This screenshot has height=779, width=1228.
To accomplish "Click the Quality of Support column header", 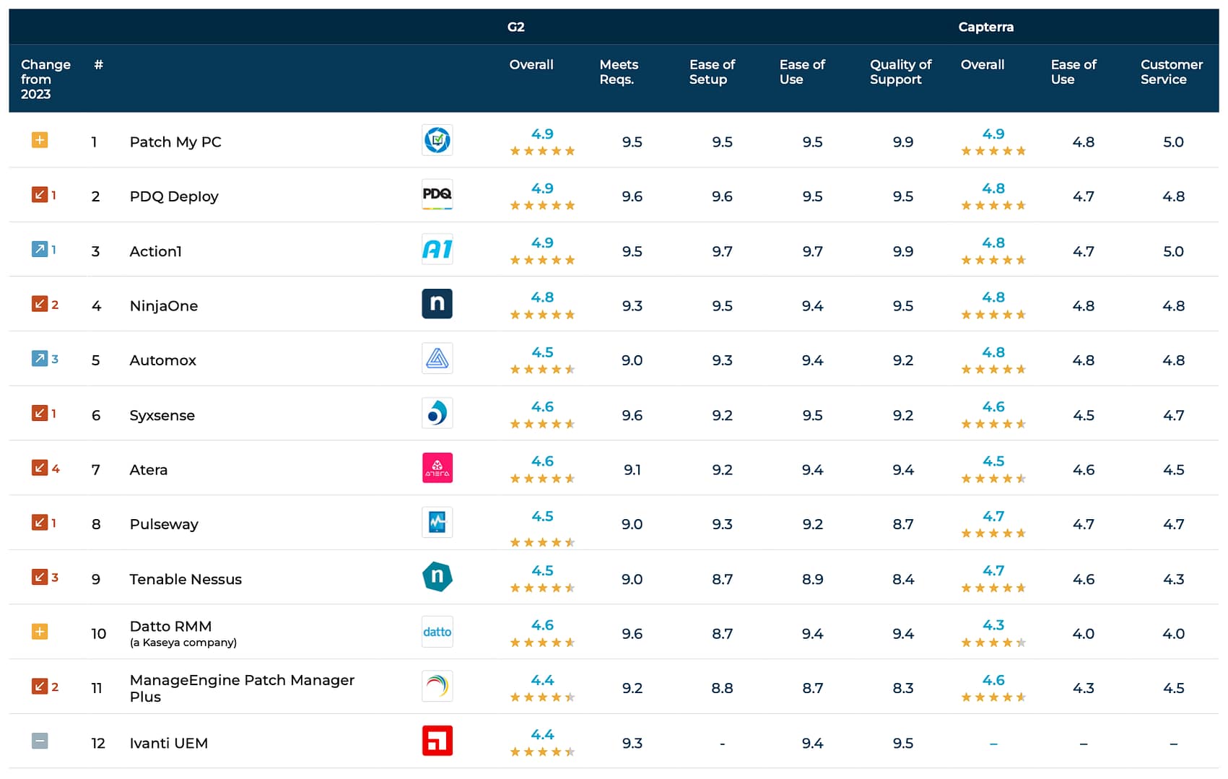I will tap(900, 72).
